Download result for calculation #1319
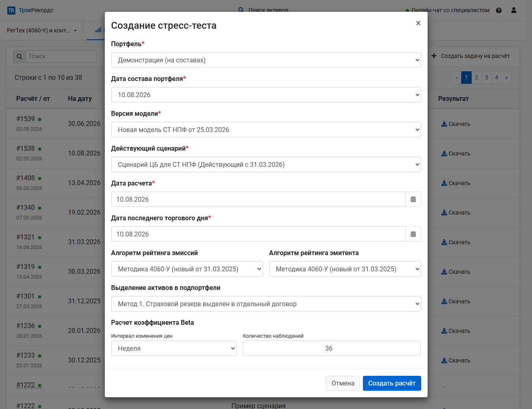This screenshot has width=532, height=409. (456, 272)
